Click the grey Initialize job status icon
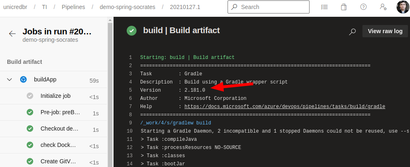This screenshot has height=167, width=410. 30,96
